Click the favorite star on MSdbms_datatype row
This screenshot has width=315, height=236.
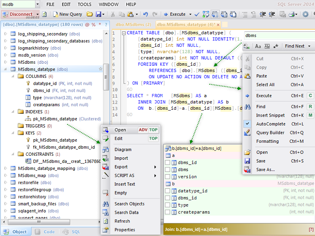(101, 69)
